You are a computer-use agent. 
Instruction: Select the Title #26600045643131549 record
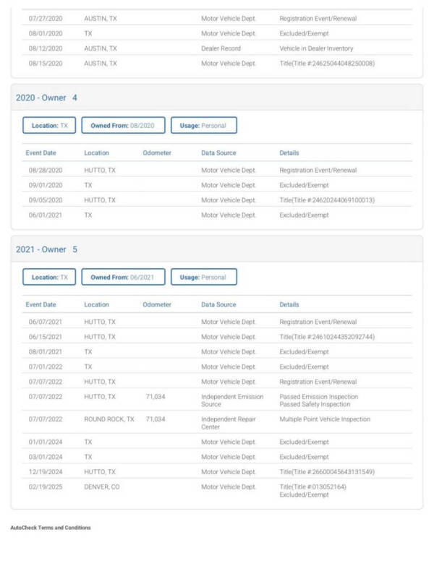point(327,472)
